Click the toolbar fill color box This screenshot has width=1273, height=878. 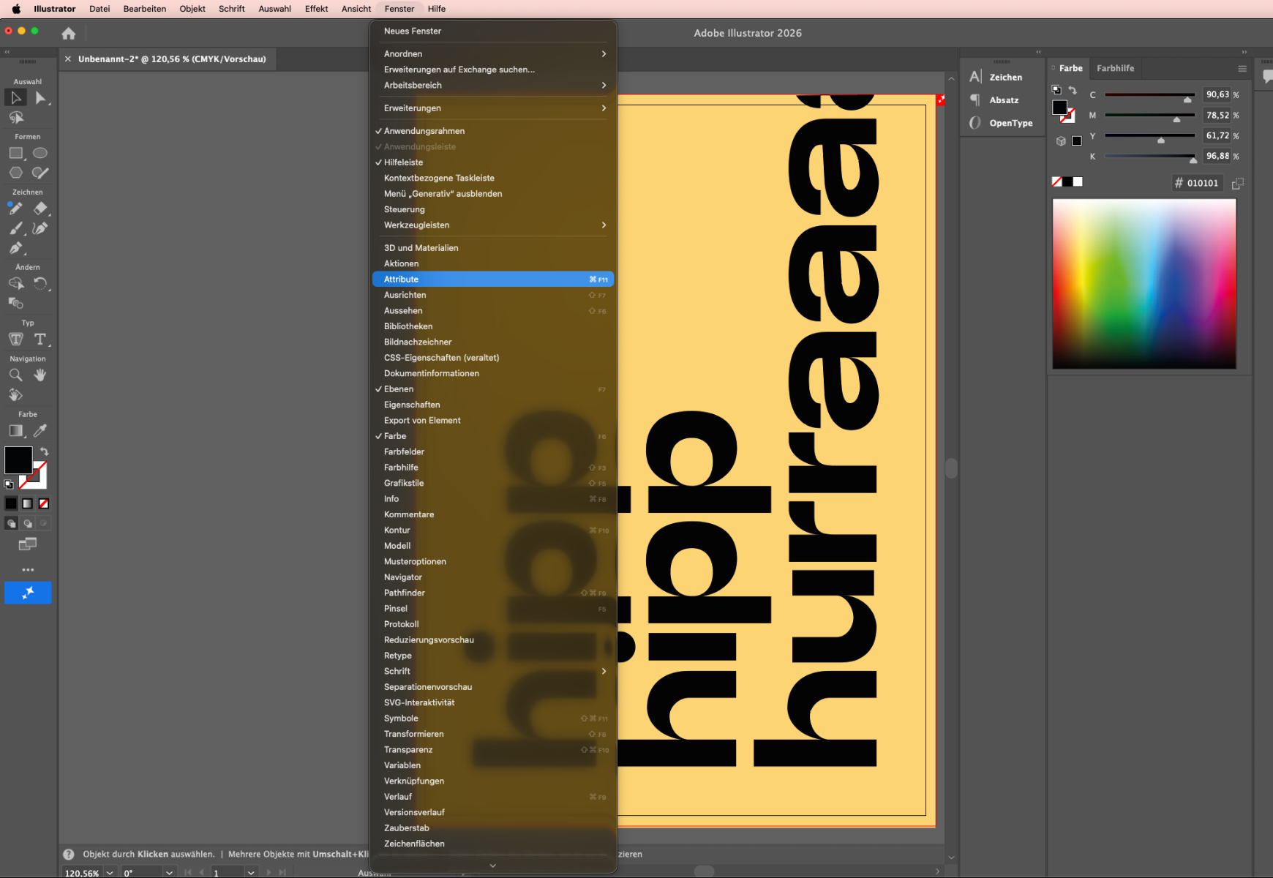(18, 460)
